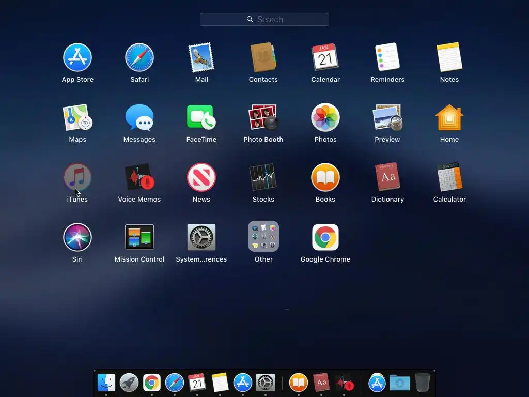Open Voice Memos icon in the Dock

(345, 383)
